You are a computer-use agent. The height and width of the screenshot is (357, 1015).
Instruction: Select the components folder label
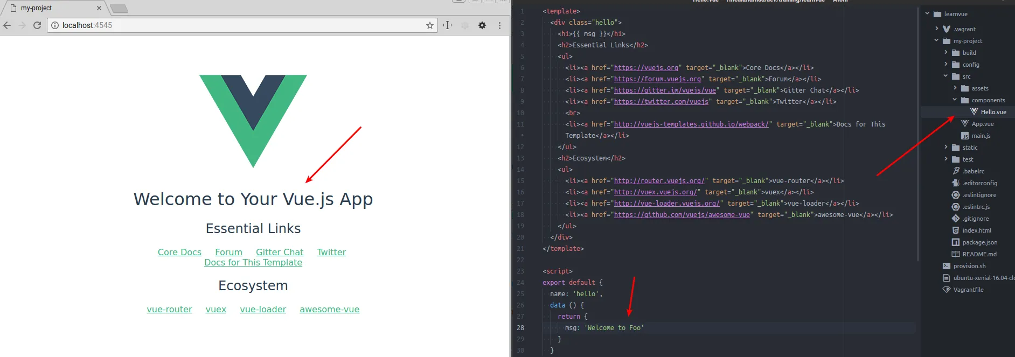pos(989,100)
